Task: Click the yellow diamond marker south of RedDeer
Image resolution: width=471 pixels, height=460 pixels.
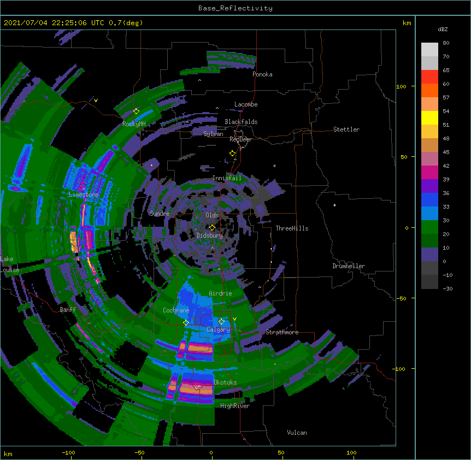Action: pyautogui.click(x=232, y=154)
